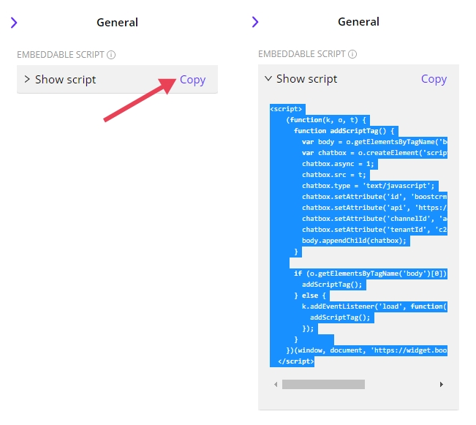Expand Show script in left panel
476x425 pixels.
click(60, 80)
